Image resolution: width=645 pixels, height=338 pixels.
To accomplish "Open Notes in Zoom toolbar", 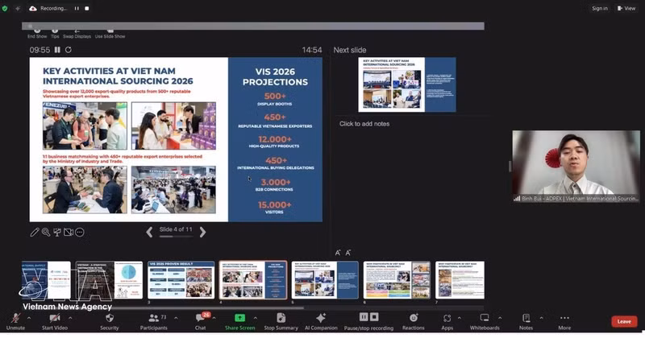I will click(x=526, y=322).
